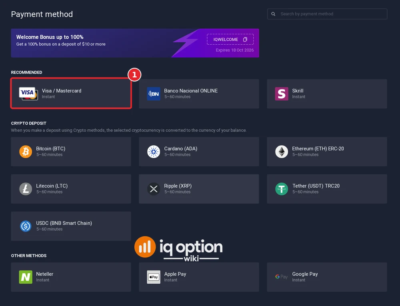Click the Visa card logo icon
This screenshot has width=400, height=306.
28,94
